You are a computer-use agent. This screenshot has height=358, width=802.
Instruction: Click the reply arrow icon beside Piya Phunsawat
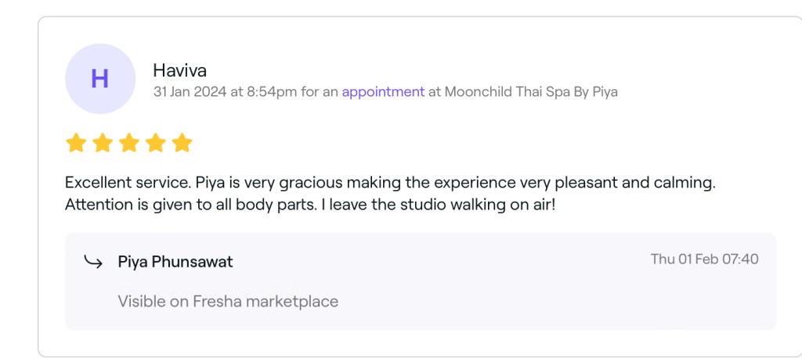(93, 262)
